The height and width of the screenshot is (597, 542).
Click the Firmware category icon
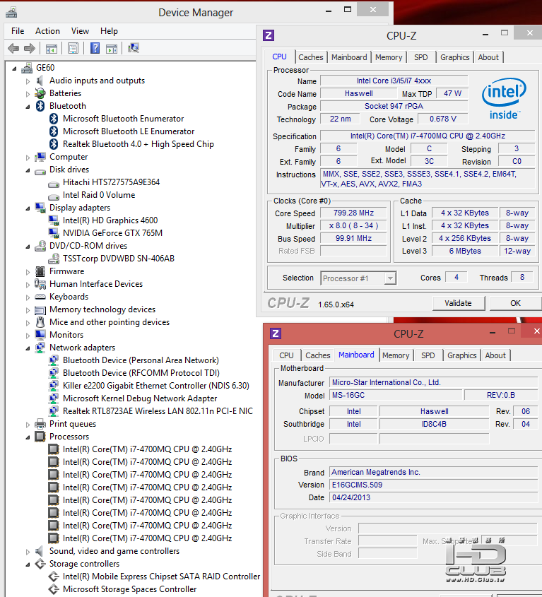click(x=40, y=271)
